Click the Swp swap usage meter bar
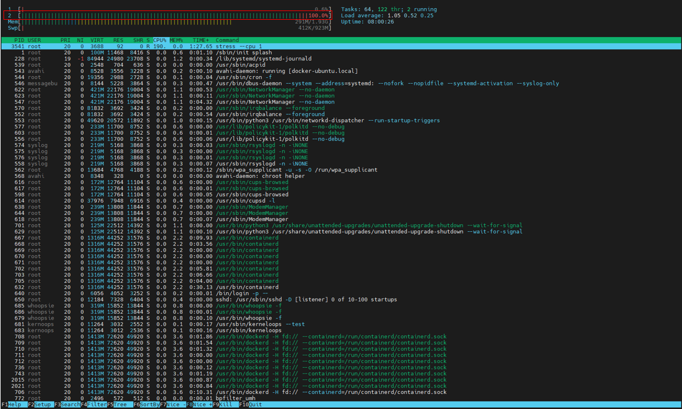Screen dimensions: 682x409 click(x=169, y=28)
